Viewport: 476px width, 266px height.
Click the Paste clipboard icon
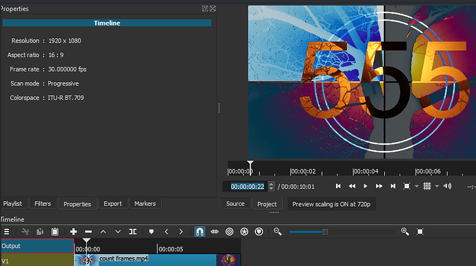(x=54, y=232)
